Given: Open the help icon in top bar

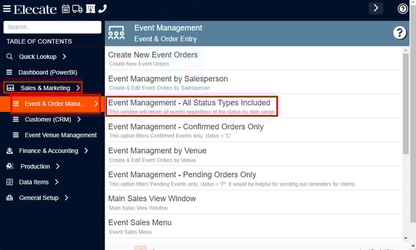Looking at the screenshot, I should tap(402, 8).
